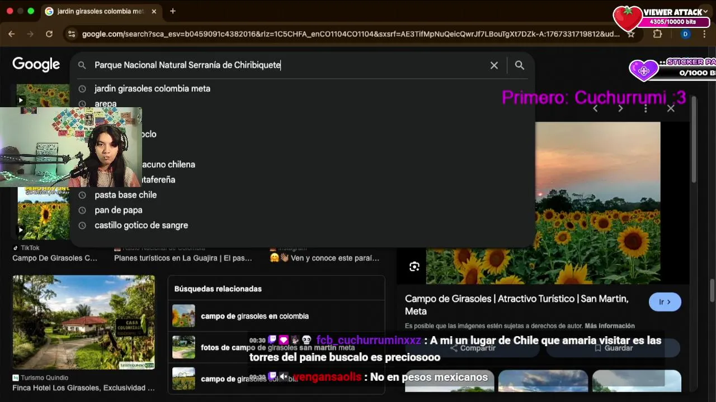
Task: Click clock icon beside pan de papa
Action: tap(82, 210)
